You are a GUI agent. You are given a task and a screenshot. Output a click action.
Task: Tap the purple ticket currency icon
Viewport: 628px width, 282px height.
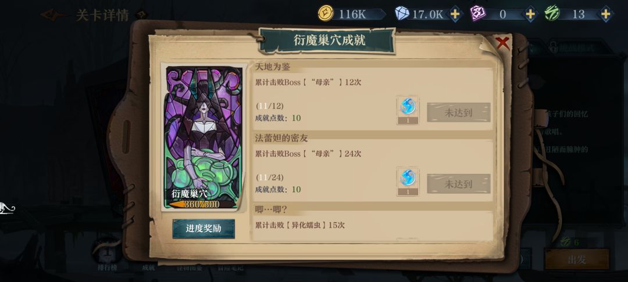pos(478,15)
